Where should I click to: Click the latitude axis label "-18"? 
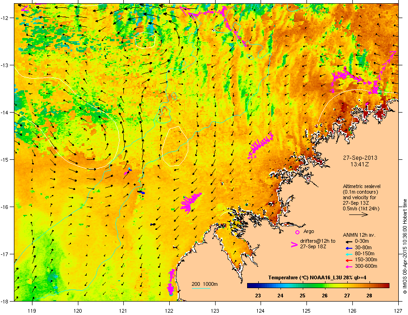pyautogui.click(x=5, y=301)
